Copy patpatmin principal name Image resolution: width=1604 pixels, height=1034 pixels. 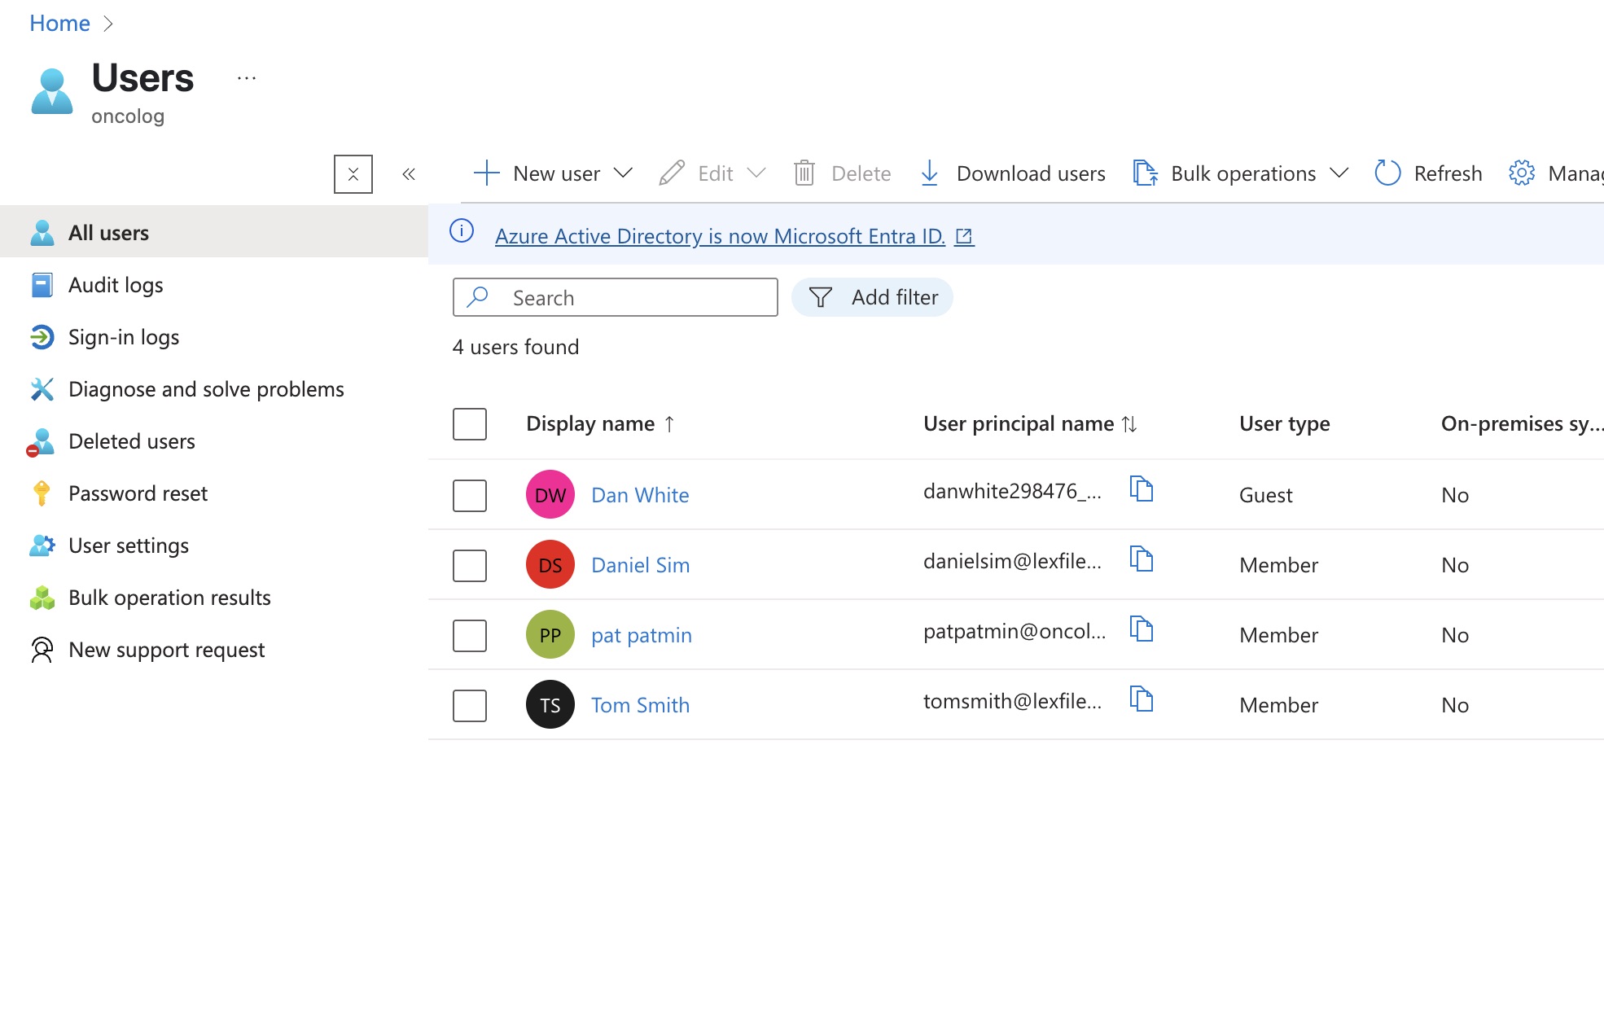[1142, 629]
